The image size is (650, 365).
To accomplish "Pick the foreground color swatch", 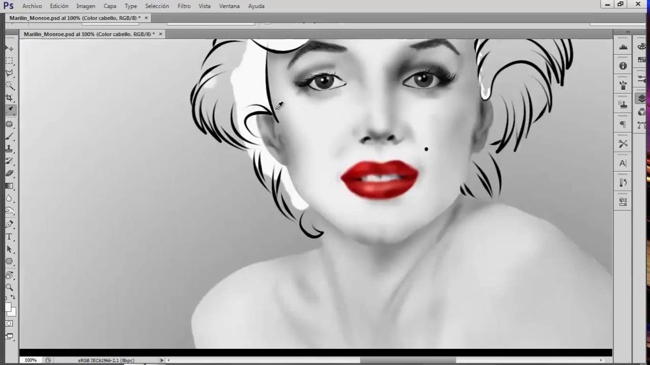I will pos(8,307).
